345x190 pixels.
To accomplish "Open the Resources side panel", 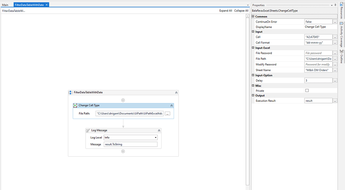I will [x=342, y=10].
